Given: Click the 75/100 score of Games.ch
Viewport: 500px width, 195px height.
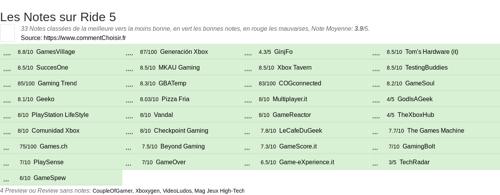Looking at the screenshot, I should pos(28,147).
